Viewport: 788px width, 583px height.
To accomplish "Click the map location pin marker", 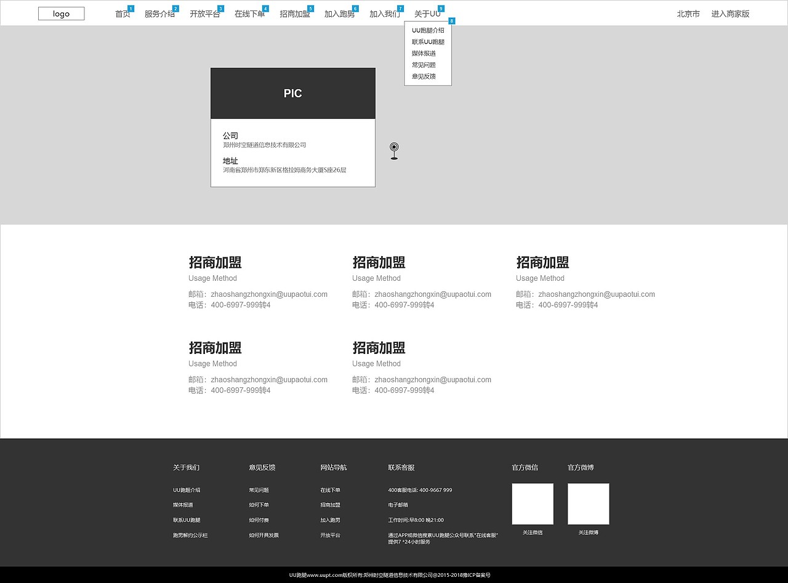I will point(394,151).
